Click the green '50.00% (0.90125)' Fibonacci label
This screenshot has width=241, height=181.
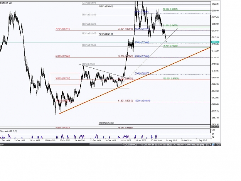tap(170, 9)
